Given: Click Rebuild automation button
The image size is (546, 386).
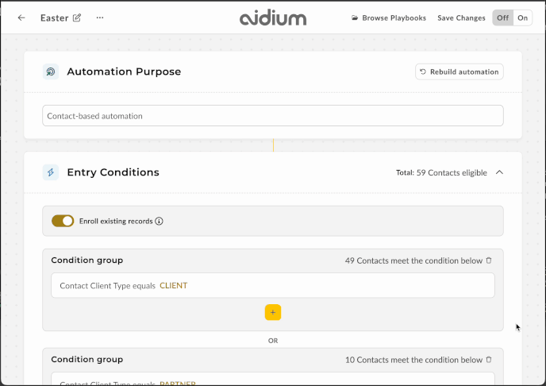Looking at the screenshot, I should pyautogui.click(x=459, y=71).
